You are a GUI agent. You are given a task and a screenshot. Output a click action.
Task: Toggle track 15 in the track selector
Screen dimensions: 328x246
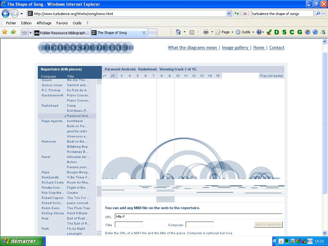pyautogui.click(x=218, y=76)
